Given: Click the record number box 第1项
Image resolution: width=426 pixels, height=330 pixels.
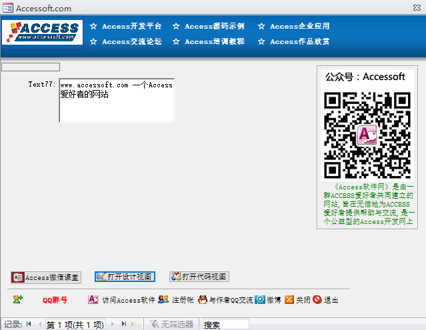Looking at the screenshot, I should click(x=75, y=324).
